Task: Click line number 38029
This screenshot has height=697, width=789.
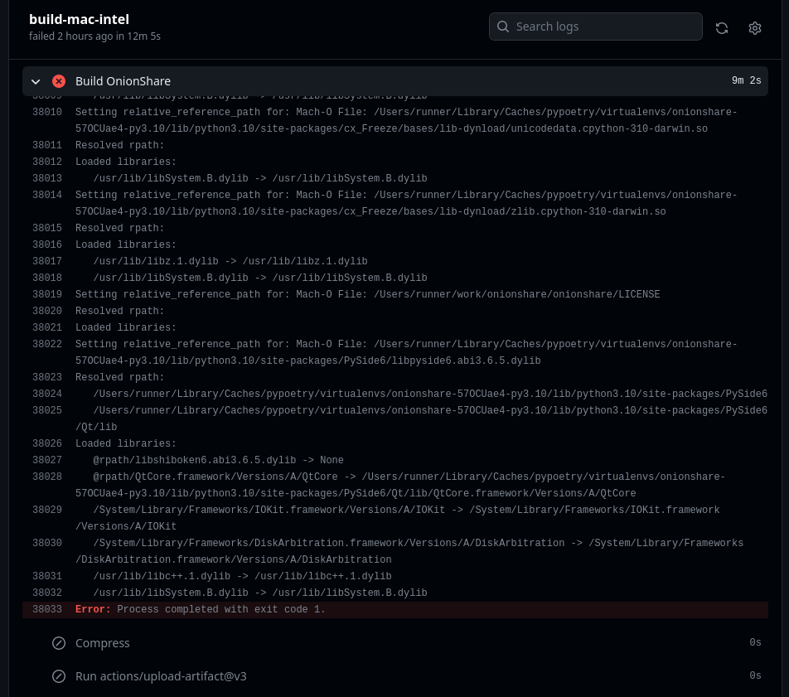Action: (x=47, y=510)
